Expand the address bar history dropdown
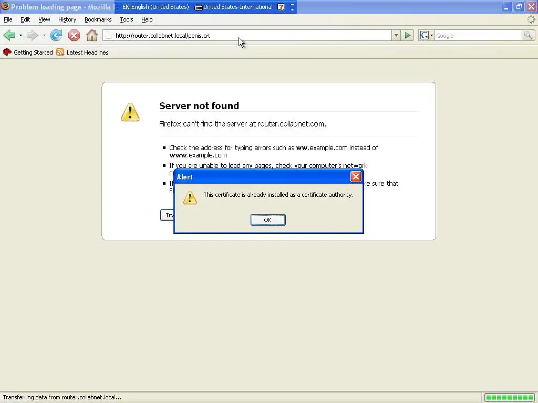 tap(396, 35)
